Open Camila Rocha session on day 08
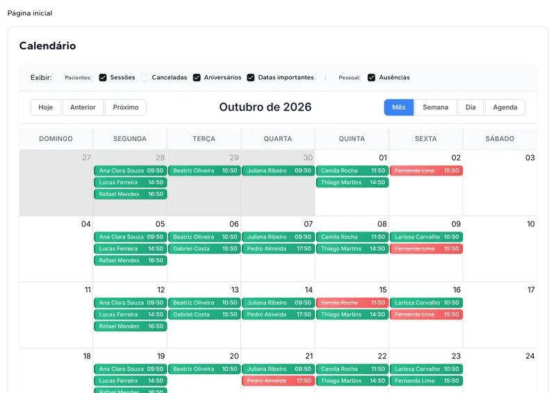 pyautogui.click(x=352, y=236)
